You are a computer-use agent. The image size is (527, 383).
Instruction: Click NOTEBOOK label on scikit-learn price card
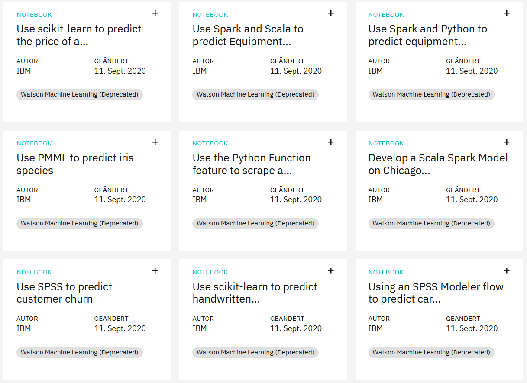(34, 15)
